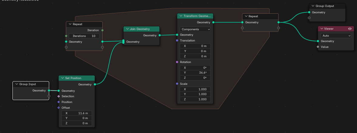This screenshot has height=133, width=357.
Task: Collapse the Set Position node
Action: tap(63, 78)
